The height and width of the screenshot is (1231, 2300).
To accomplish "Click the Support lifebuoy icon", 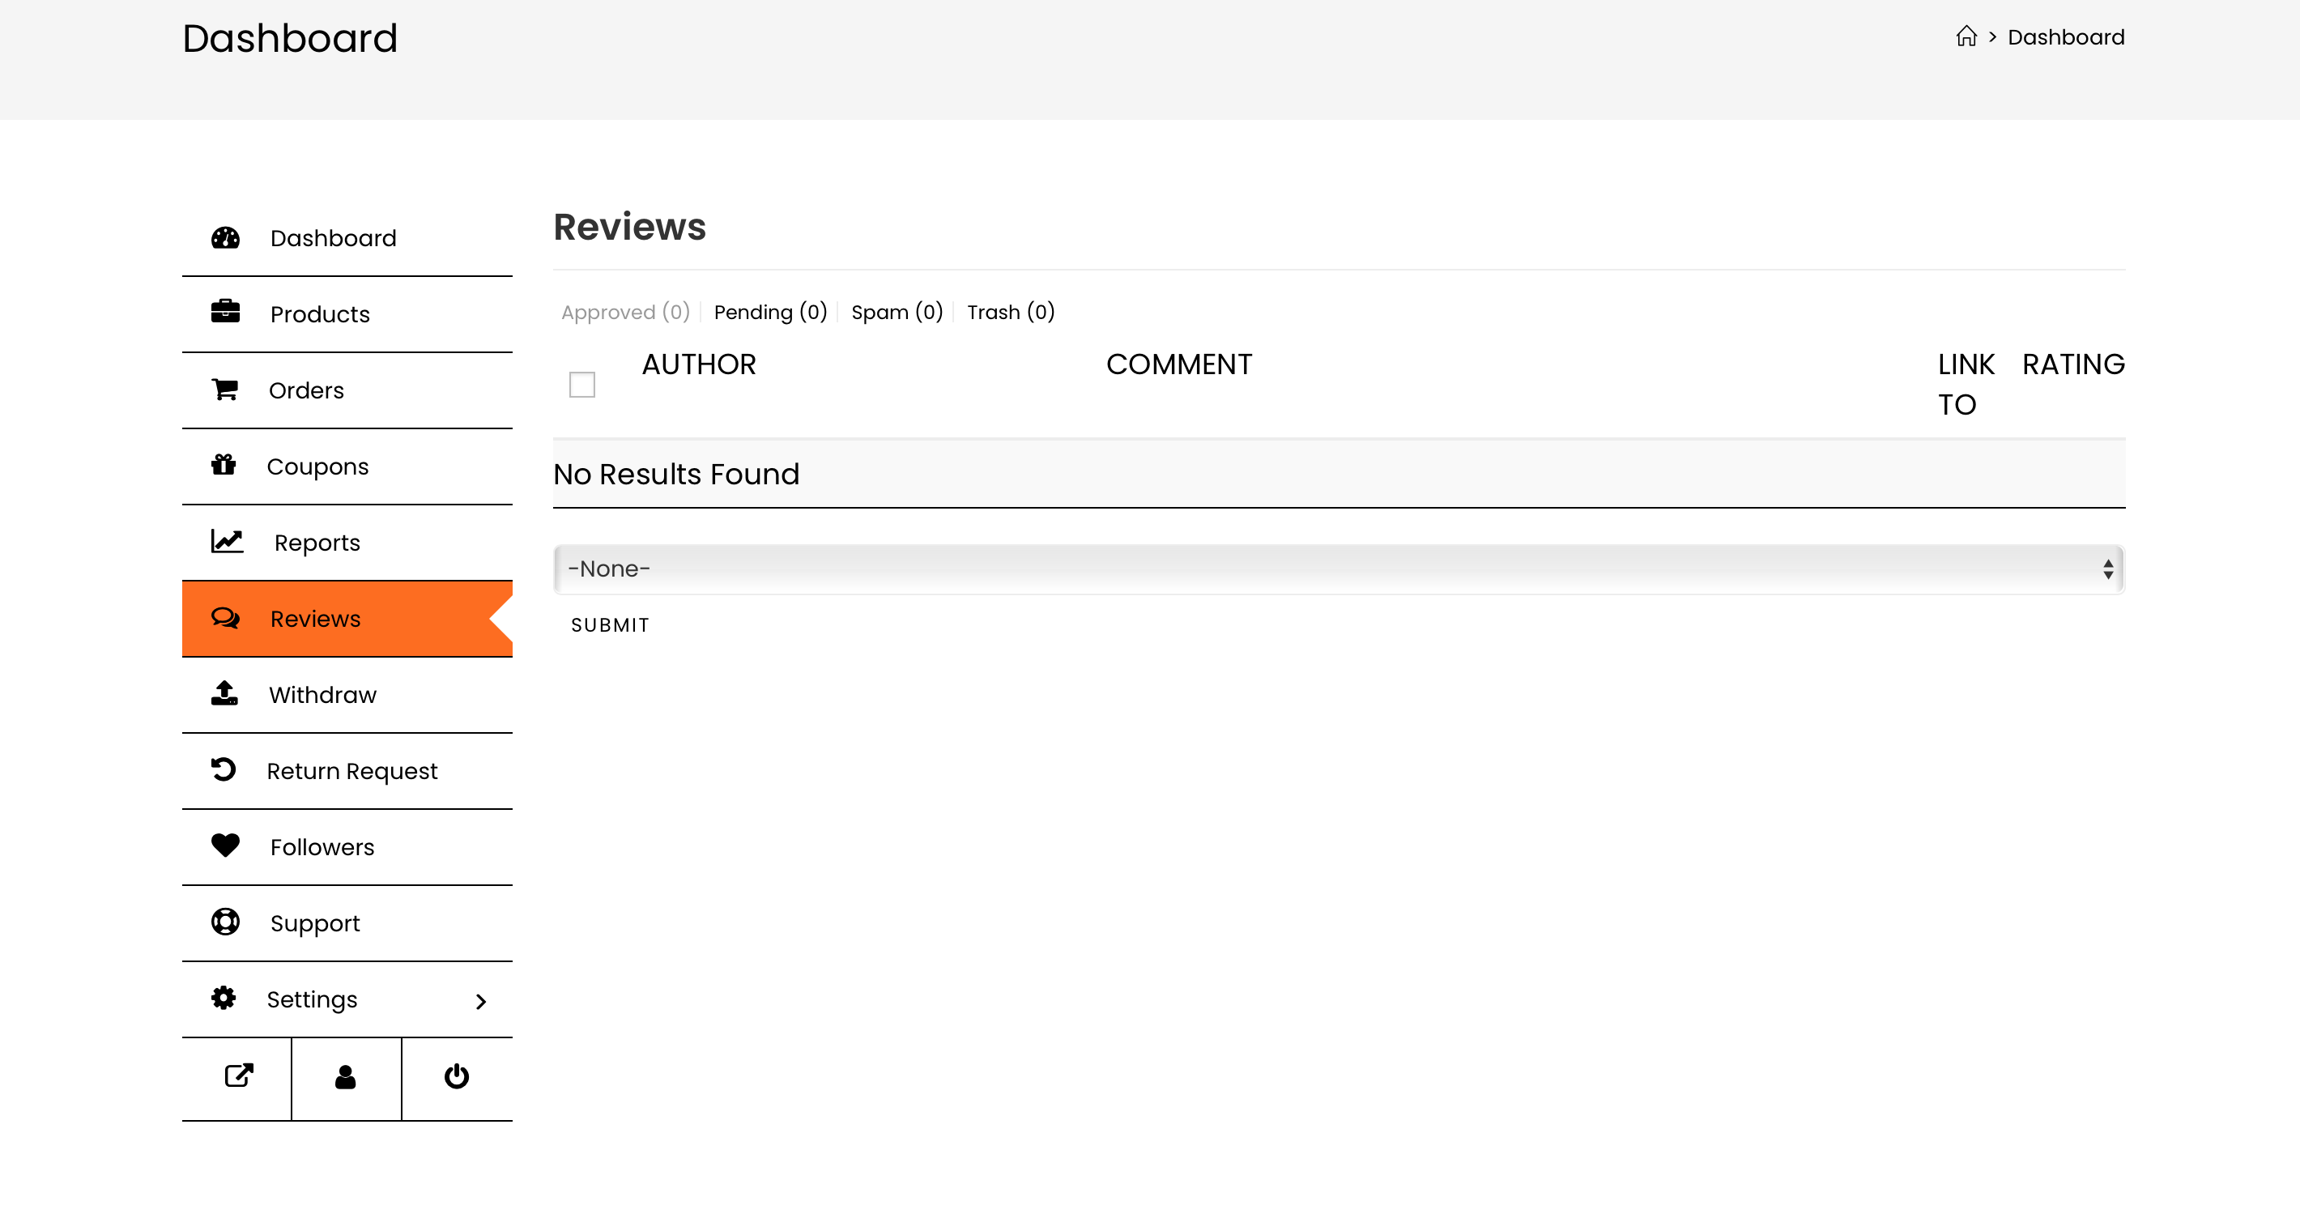I will pyautogui.click(x=225, y=922).
